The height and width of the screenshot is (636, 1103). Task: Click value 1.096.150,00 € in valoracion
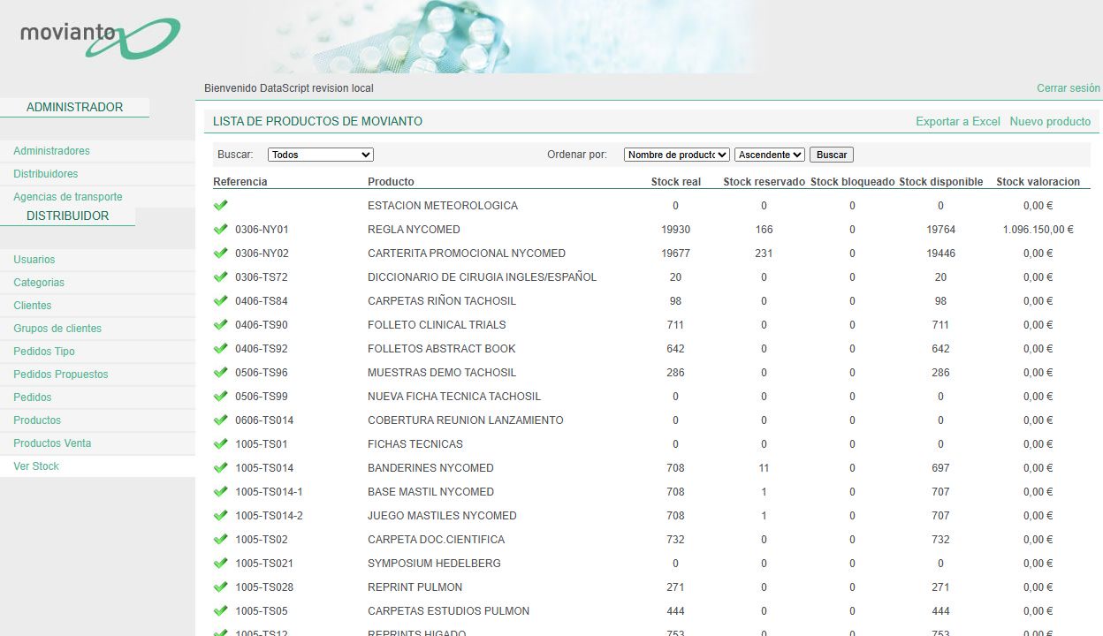(x=1038, y=230)
